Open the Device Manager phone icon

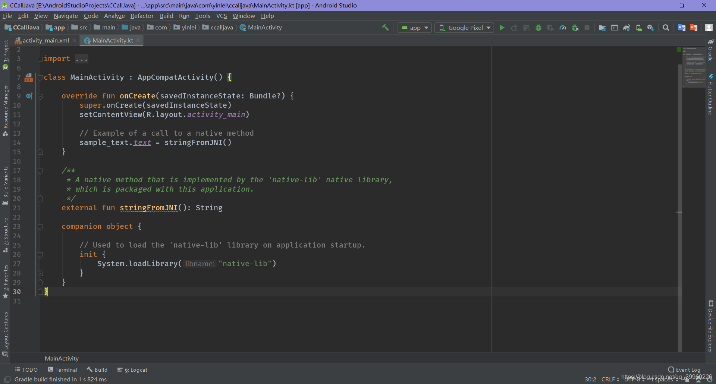tap(639, 27)
